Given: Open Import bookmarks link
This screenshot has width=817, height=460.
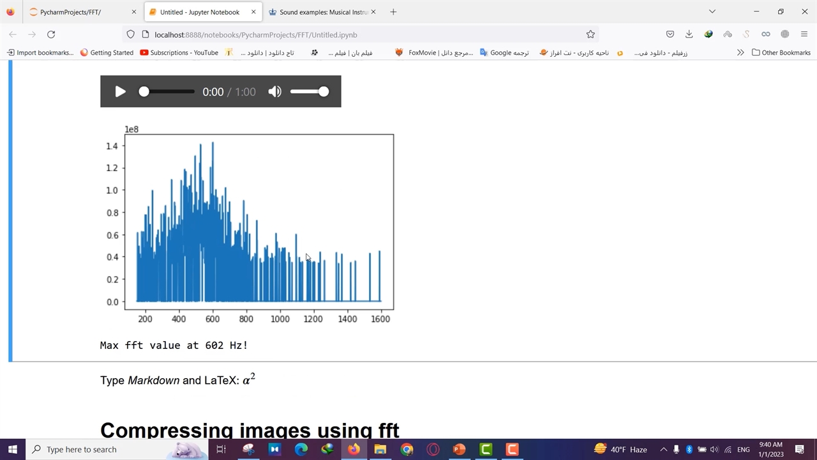Looking at the screenshot, I should tap(40, 52).
